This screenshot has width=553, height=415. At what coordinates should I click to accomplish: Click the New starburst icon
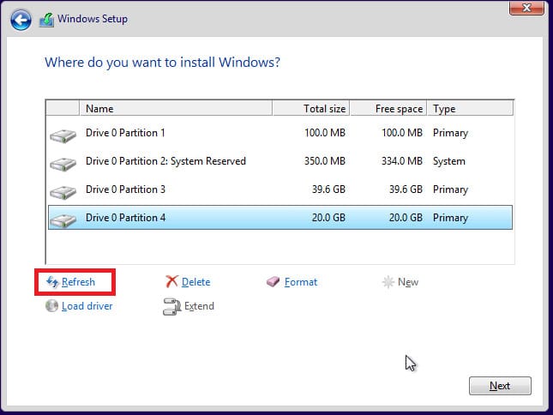tap(388, 282)
